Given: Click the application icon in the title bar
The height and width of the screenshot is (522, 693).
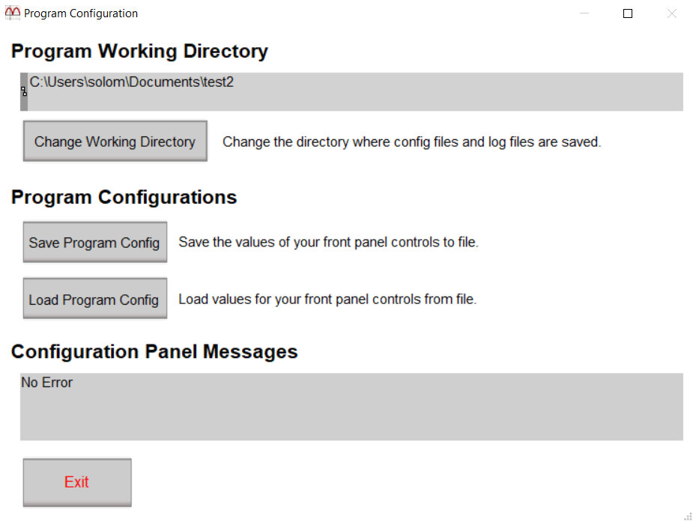Looking at the screenshot, I should [13, 13].
